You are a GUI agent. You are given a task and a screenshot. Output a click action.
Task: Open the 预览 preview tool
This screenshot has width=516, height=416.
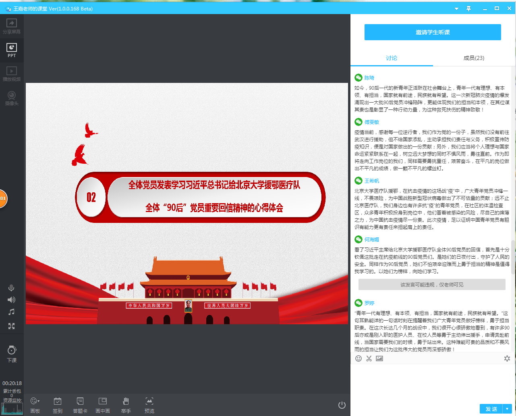click(149, 404)
